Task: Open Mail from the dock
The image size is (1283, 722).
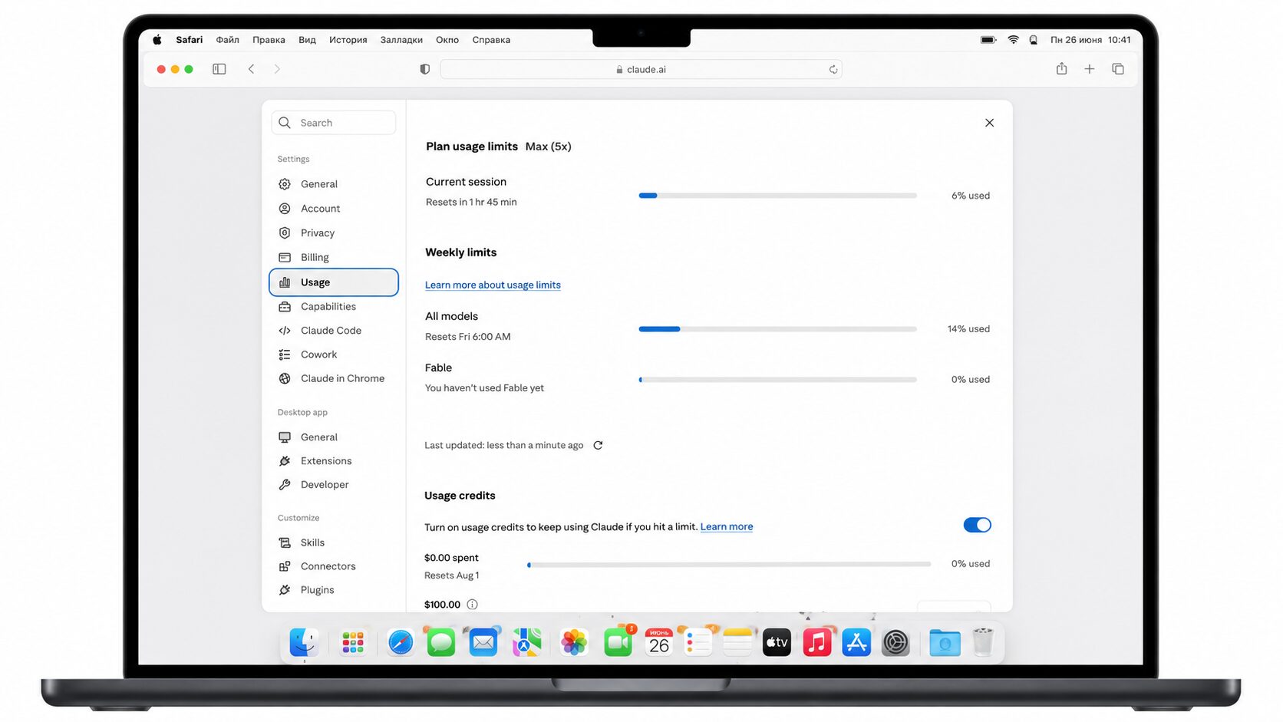Action: click(483, 642)
